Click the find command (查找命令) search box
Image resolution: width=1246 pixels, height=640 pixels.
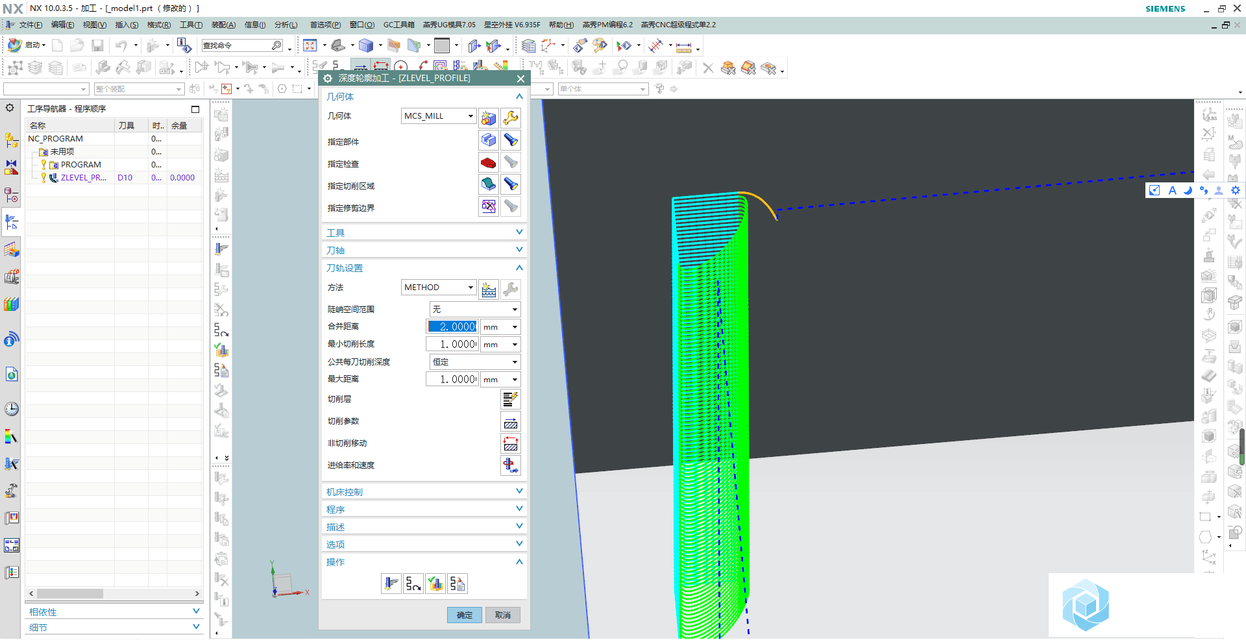tap(242, 45)
